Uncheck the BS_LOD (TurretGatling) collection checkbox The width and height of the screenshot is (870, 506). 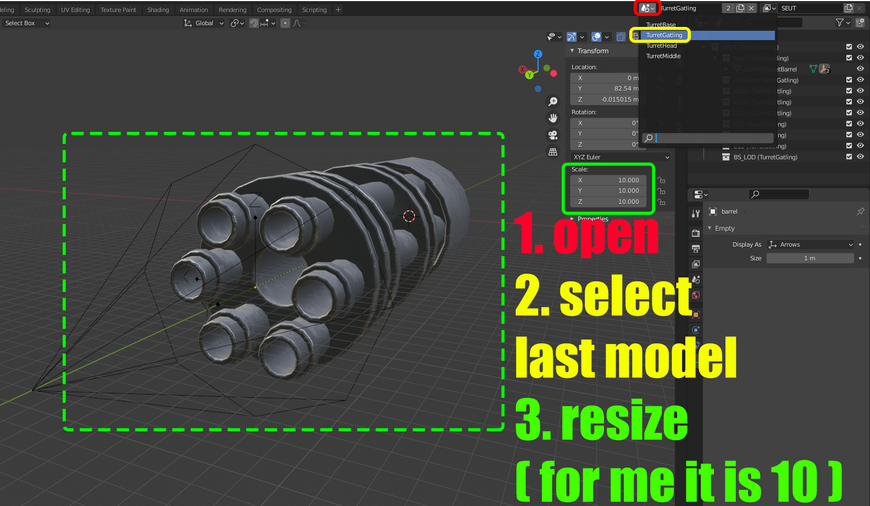[849, 157]
